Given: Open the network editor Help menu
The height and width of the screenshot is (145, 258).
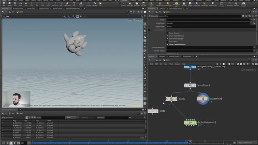Looking at the screenshot, I should coord(184,64).
